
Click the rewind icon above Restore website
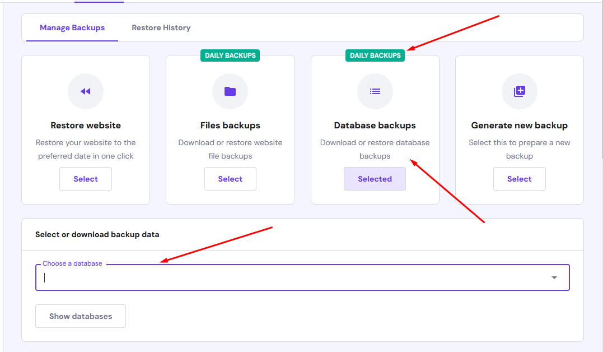[x=85, y=91]
